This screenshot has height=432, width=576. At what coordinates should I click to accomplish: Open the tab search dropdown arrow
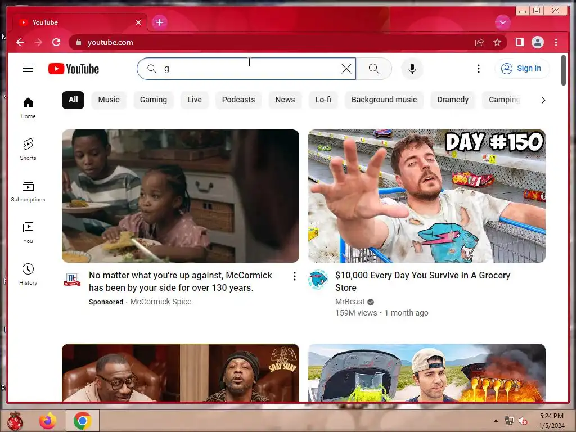point(502,22)
